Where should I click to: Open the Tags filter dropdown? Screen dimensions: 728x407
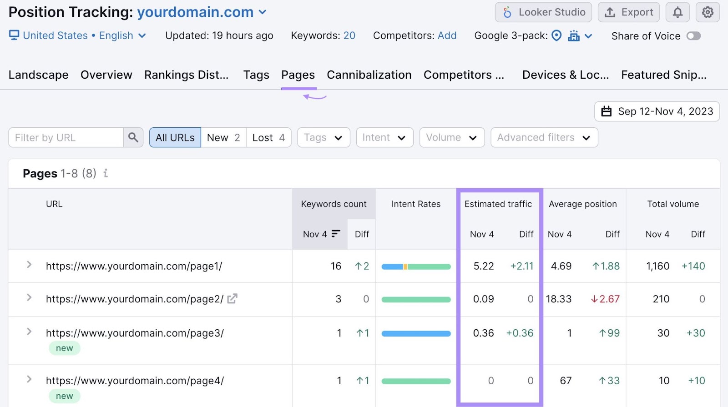tap(324, 137)
